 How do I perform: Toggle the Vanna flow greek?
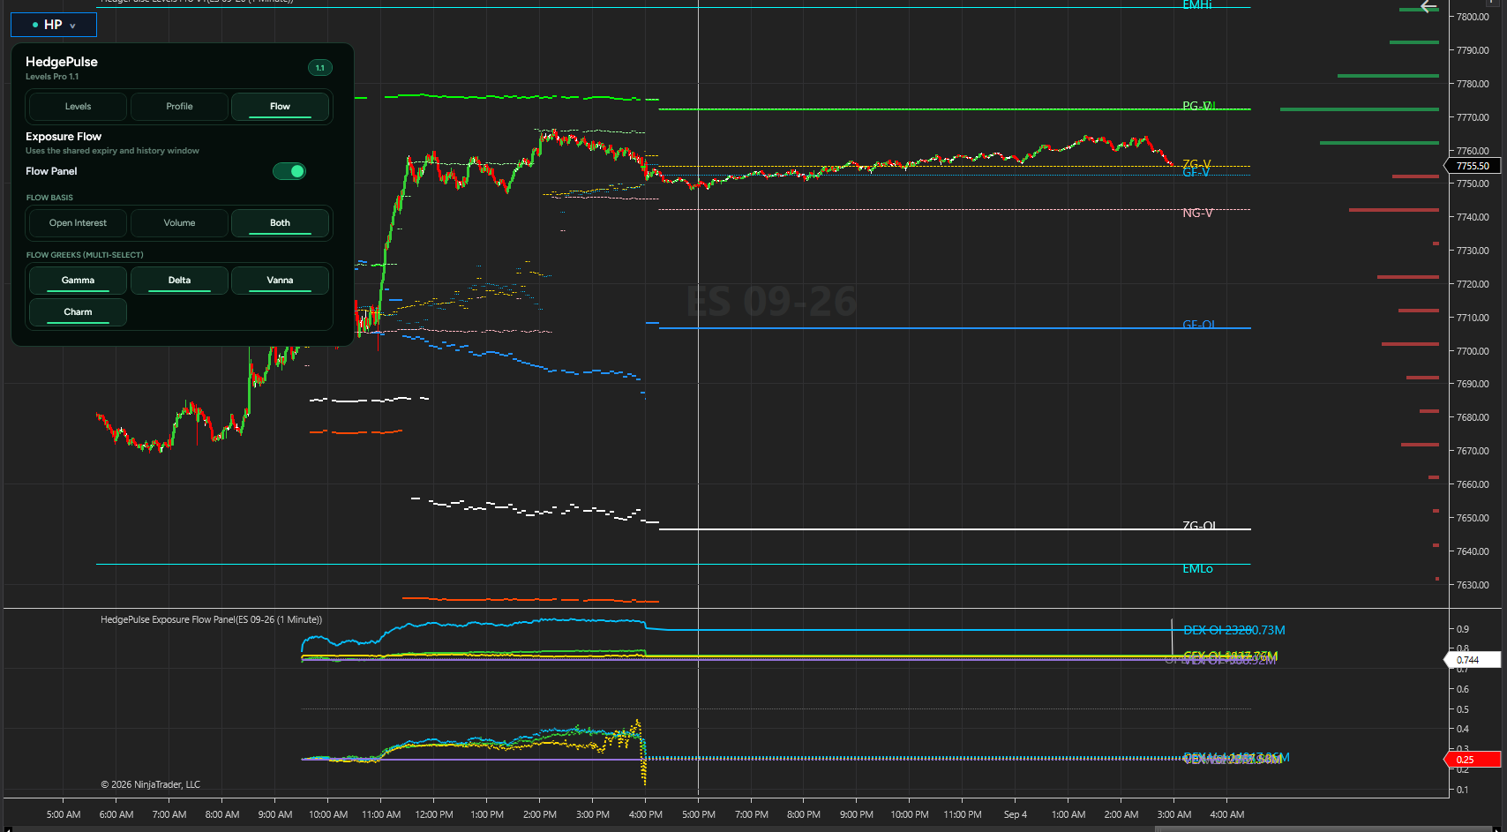[x=280, y=281]
